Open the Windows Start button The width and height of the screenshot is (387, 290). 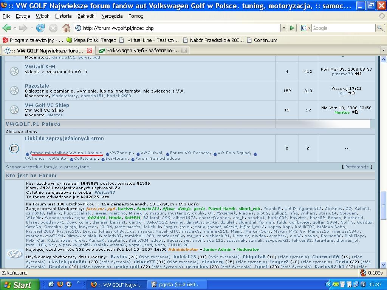tap(20, 285)
